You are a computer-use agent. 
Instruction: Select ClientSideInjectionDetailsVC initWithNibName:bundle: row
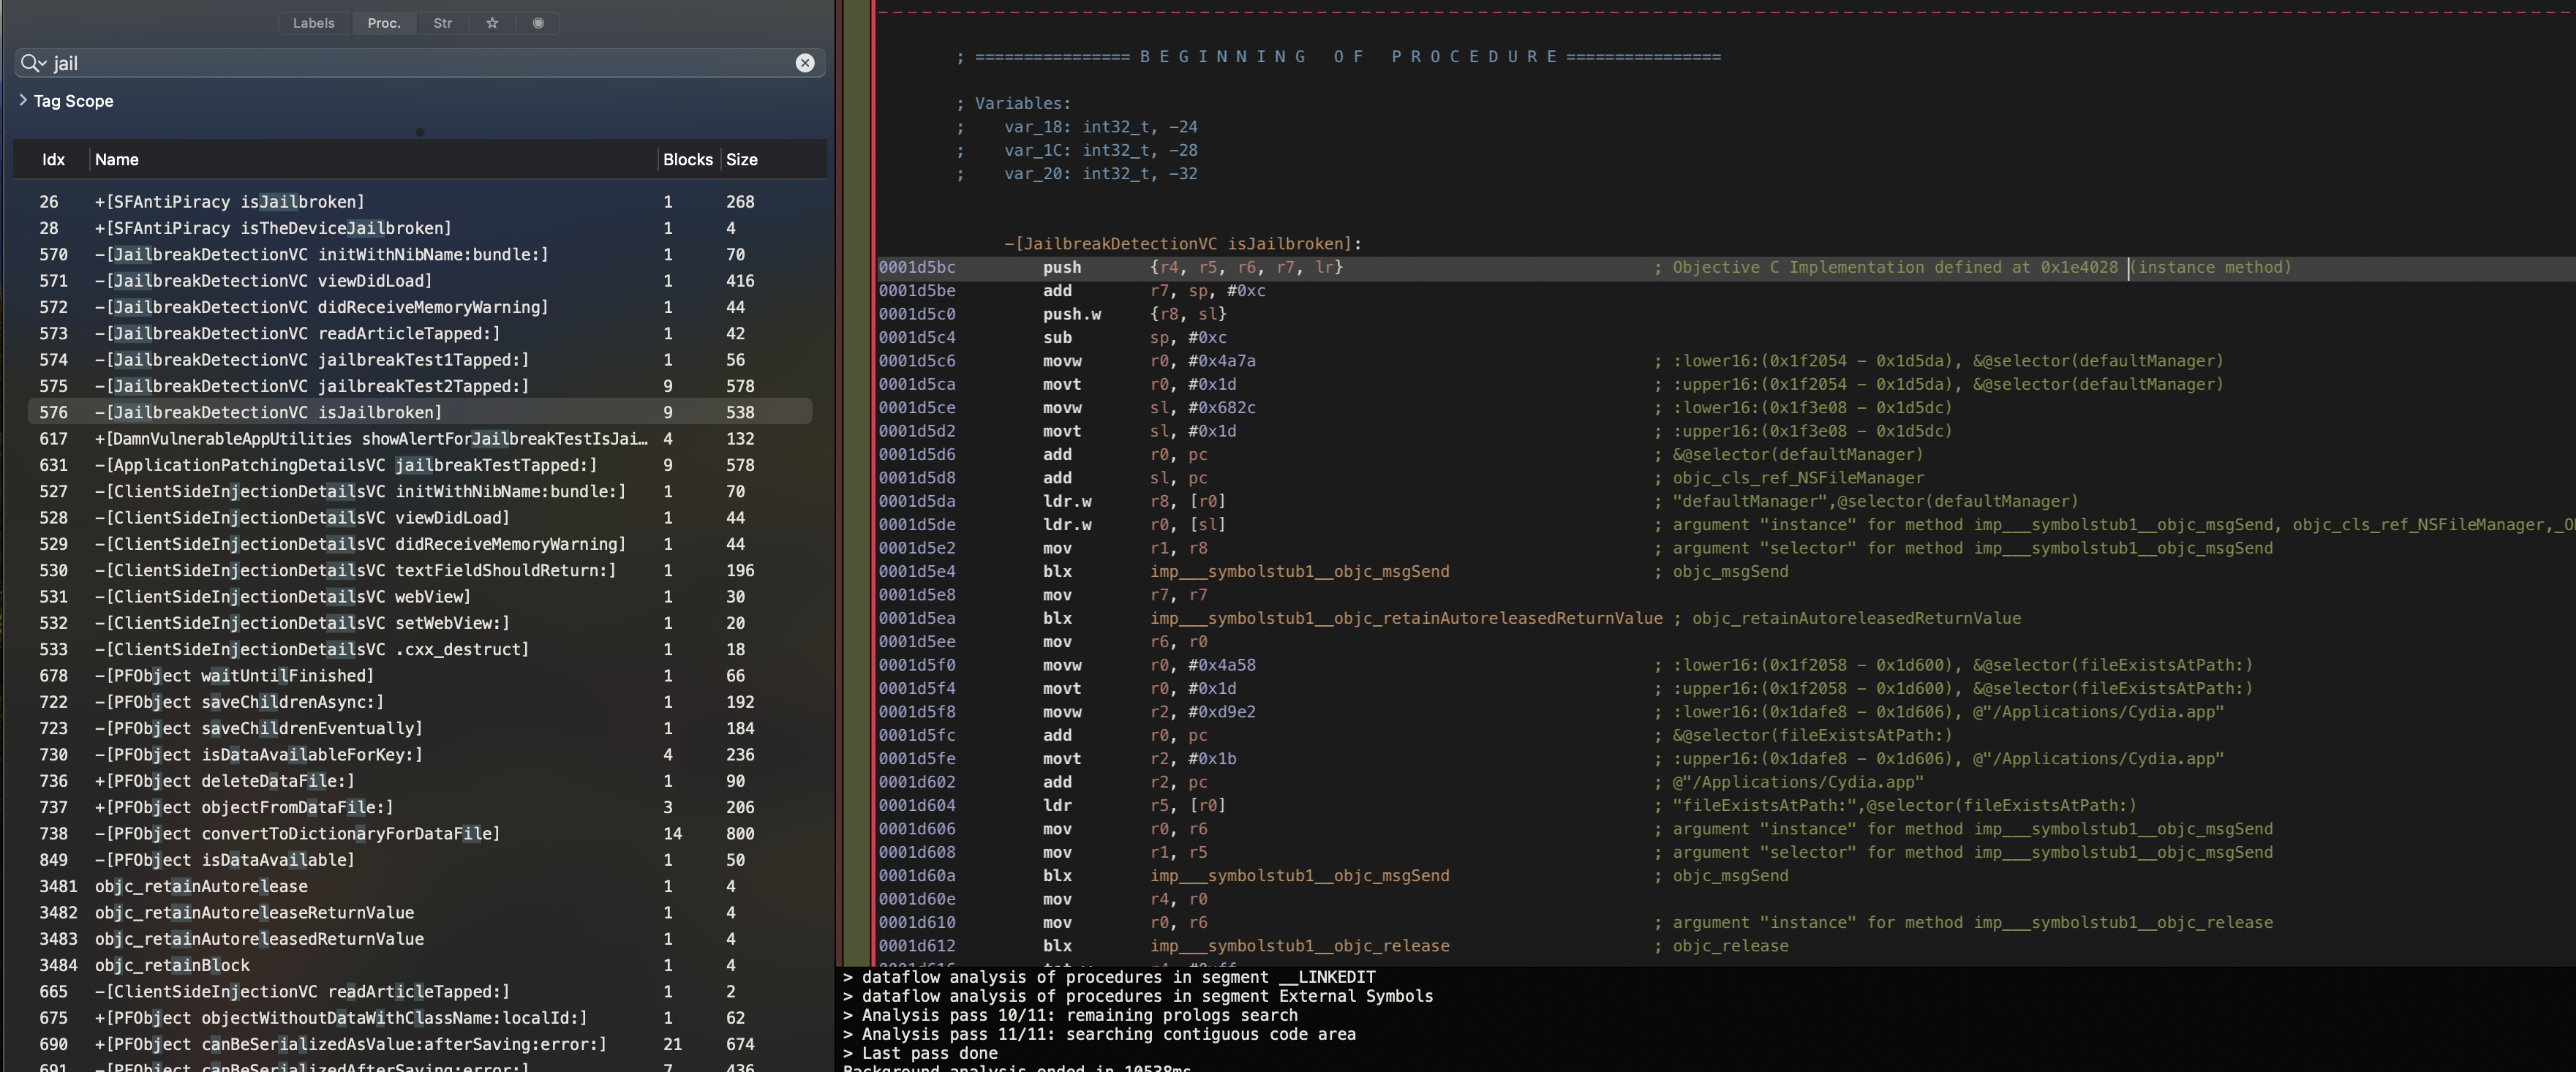pyautogui.click(x=420, y=492)
